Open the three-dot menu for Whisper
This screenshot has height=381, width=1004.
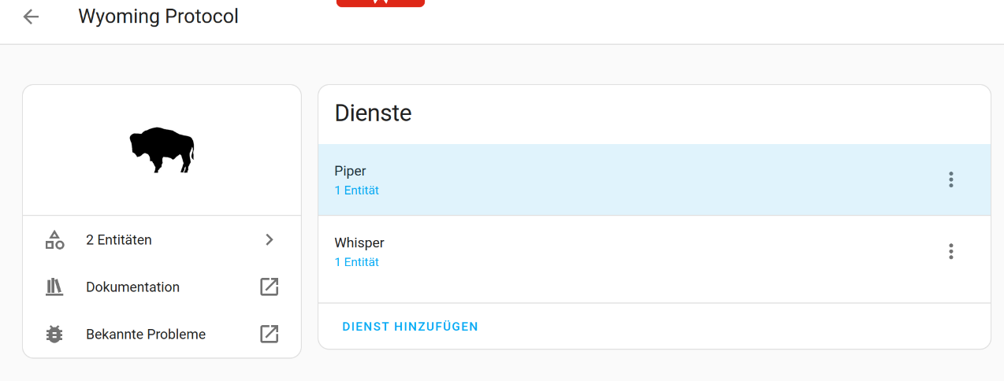click(951, 251)
